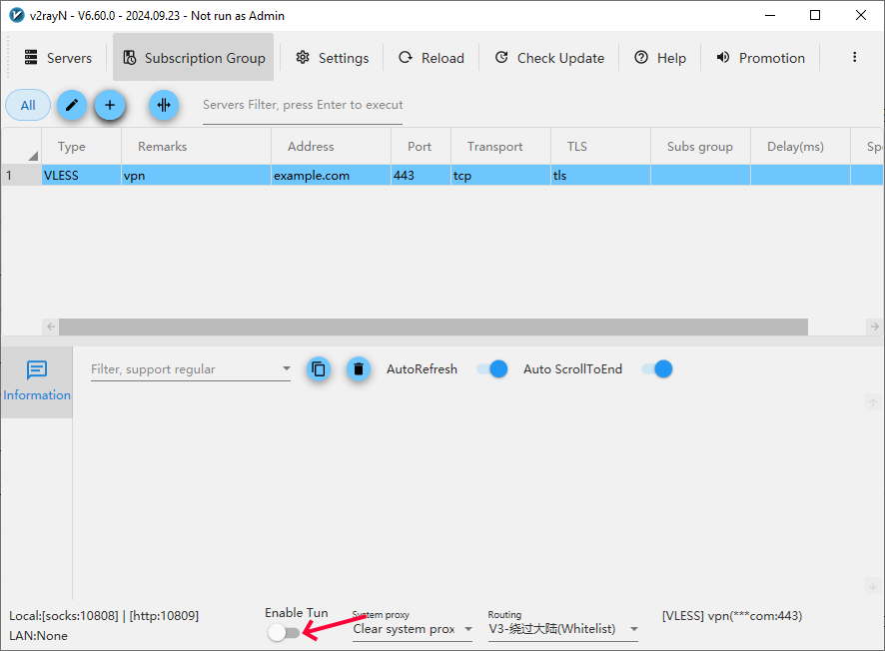Click the Delay(ms) column header

(800, 147)
